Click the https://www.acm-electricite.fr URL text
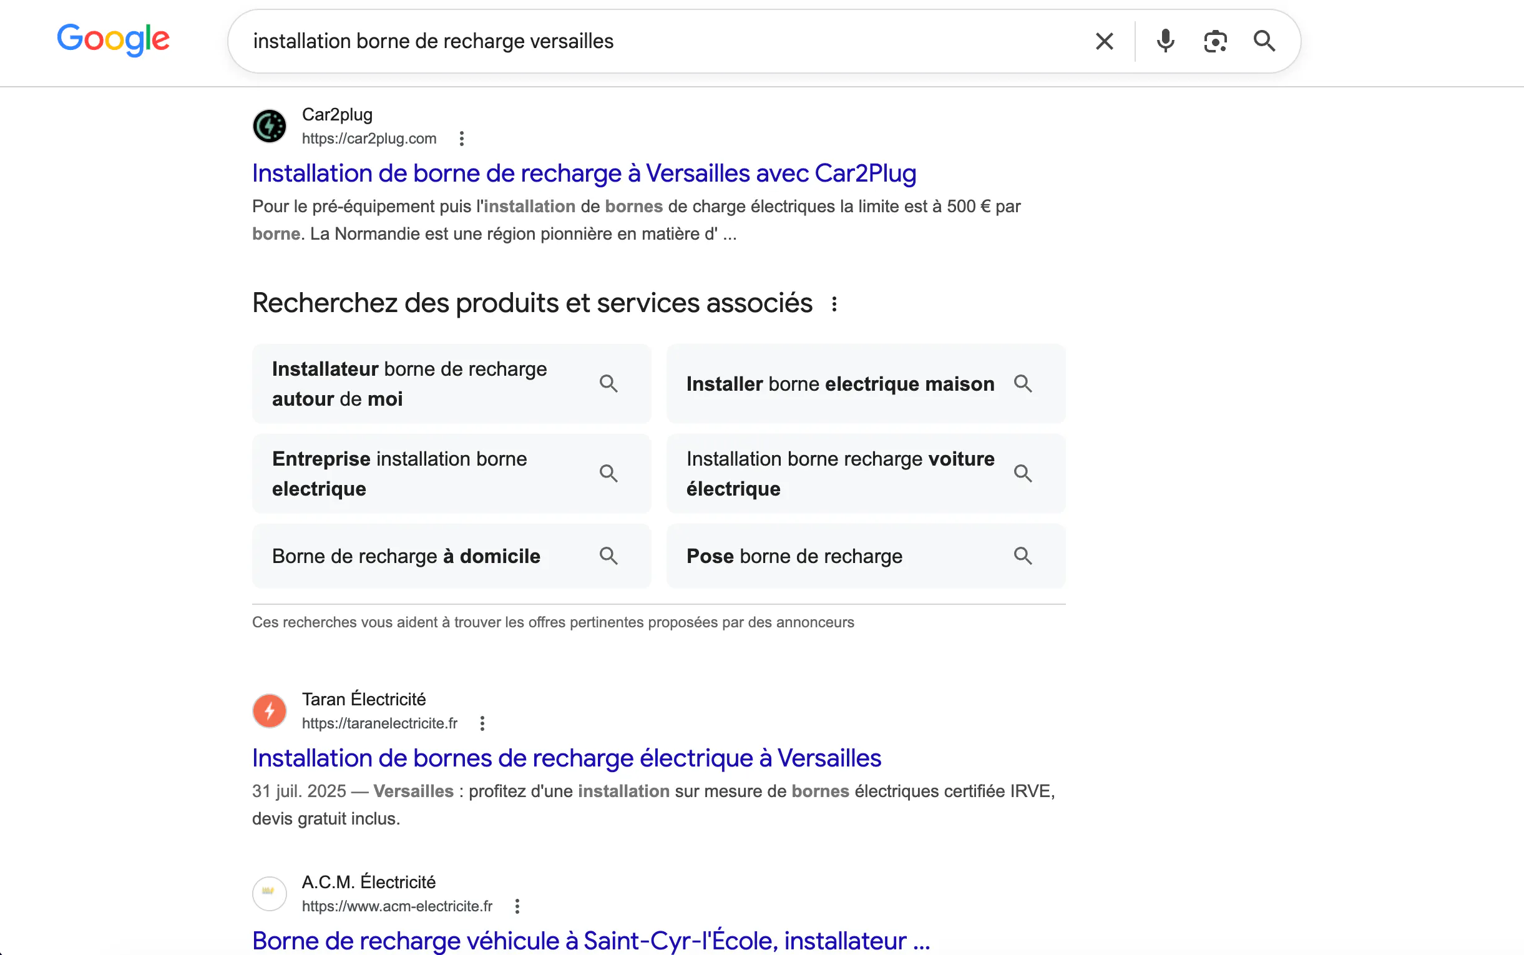1524x955 pixels. (x=397, y=906)
